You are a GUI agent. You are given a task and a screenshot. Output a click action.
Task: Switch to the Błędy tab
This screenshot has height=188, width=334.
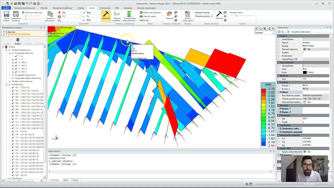66,180
